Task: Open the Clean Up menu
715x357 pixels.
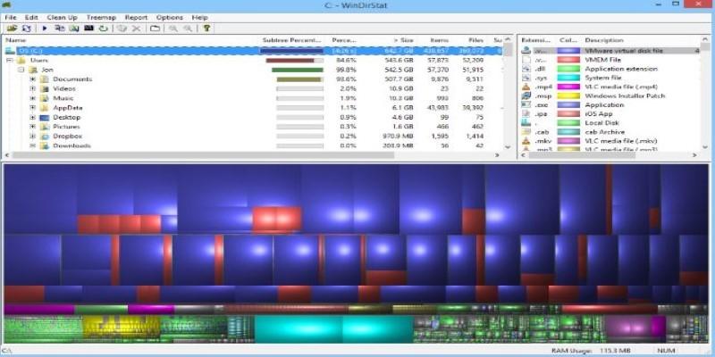Action: (62, 17)
